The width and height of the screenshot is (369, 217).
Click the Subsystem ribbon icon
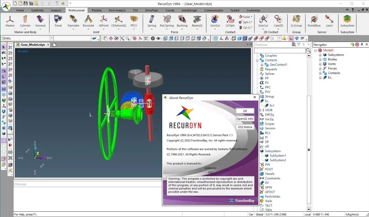(347, 21)
